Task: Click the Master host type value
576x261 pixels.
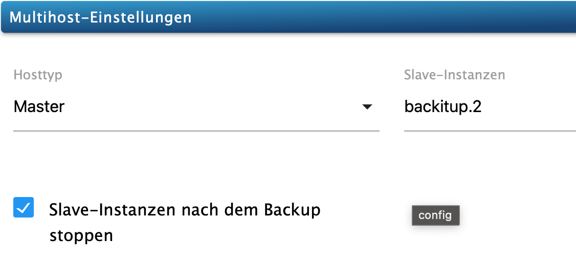Action: 39,107
